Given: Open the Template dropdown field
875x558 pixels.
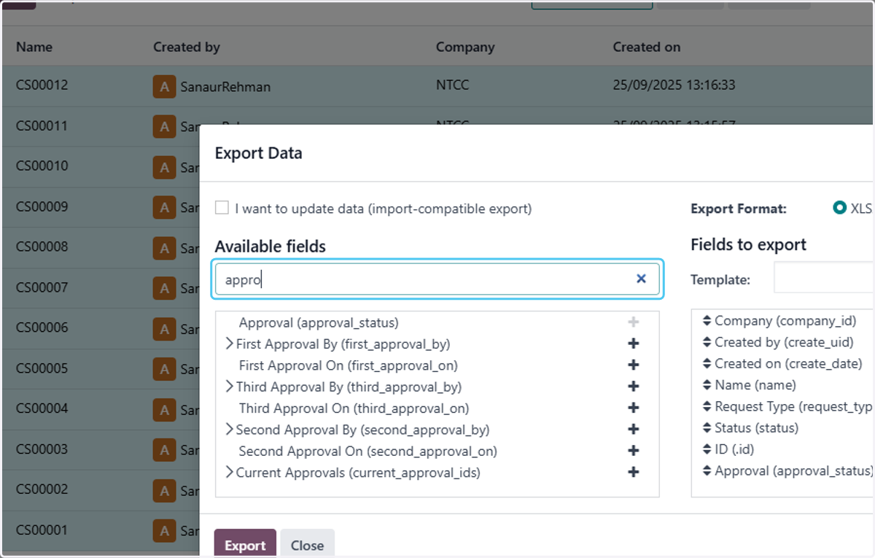Looking at the screenshot, I should point(824,279).
